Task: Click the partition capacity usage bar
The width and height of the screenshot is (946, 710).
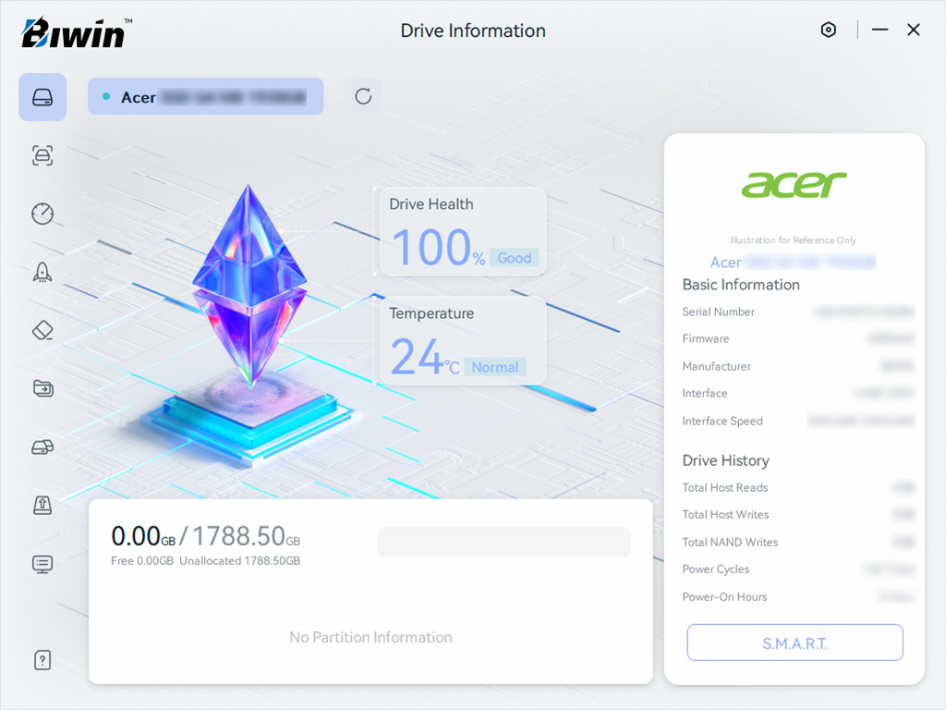Action: pyautogui.click(x=503, y=542)
